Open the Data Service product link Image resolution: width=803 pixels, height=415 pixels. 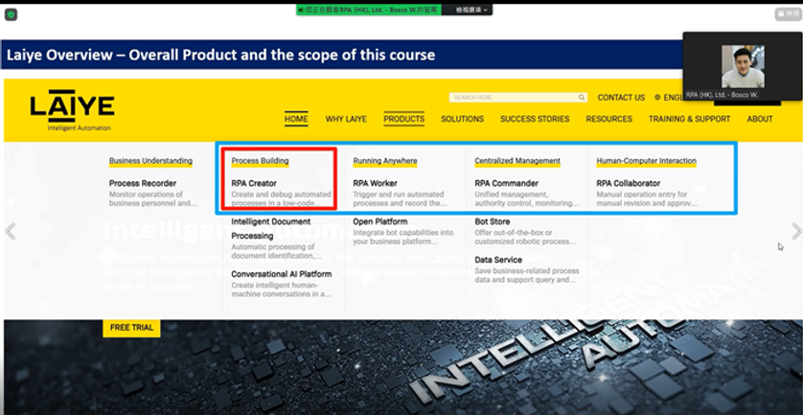click(x=498, y=260)
